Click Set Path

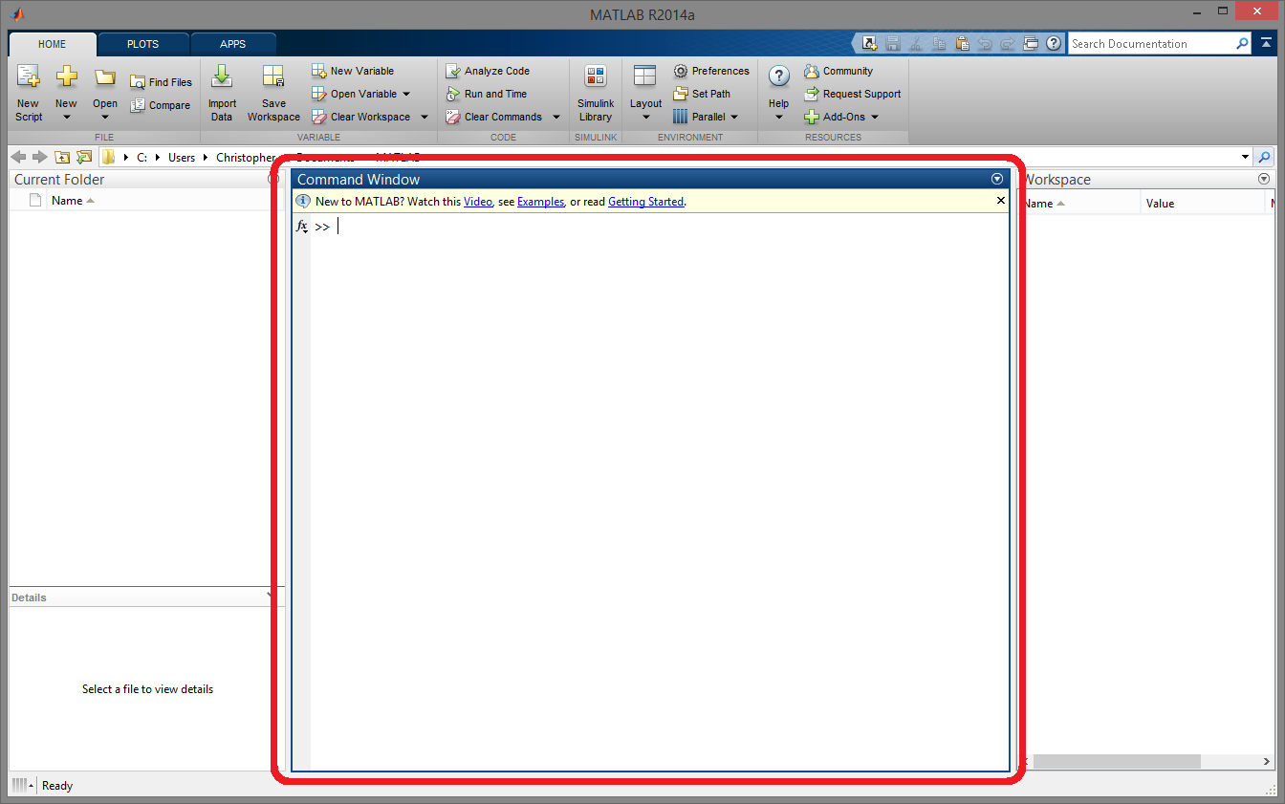[x=702, y=94]
